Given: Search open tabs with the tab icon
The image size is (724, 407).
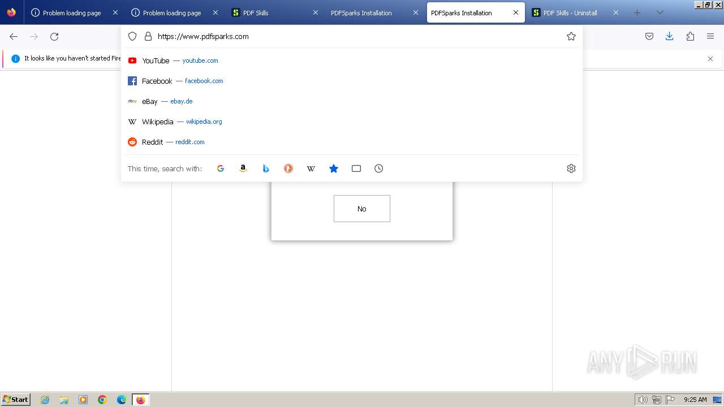Looking at the screenshot, I should [x=356, y=168].
